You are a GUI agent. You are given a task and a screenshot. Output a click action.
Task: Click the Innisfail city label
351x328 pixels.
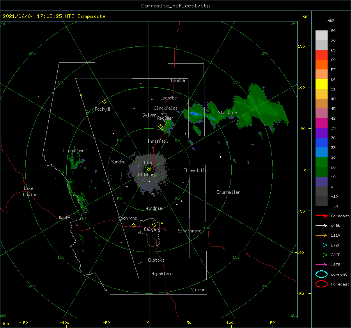(158, 141)
